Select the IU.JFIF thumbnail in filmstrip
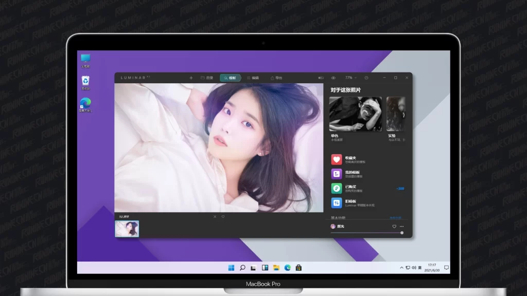 (x=127, y=229)
